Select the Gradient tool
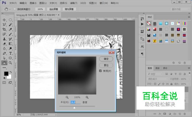The width and height of the screenshot is (192, 117). (10, 44)
